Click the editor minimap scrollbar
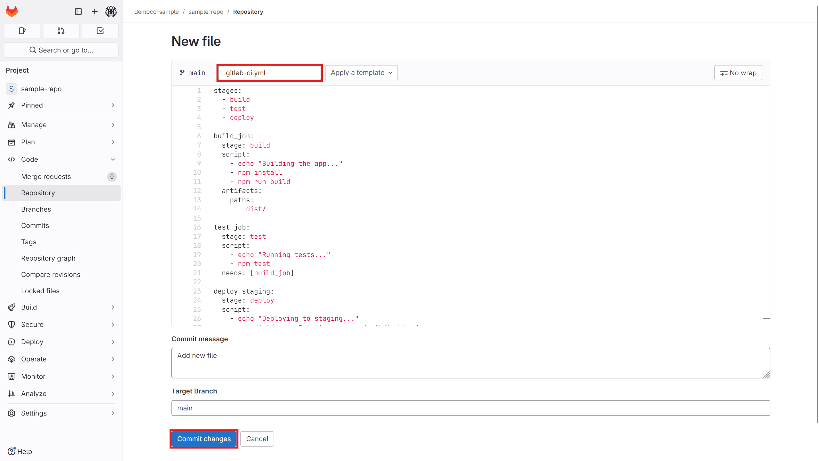The height and width of the screenshot is (461, 819). pos(766,206)
